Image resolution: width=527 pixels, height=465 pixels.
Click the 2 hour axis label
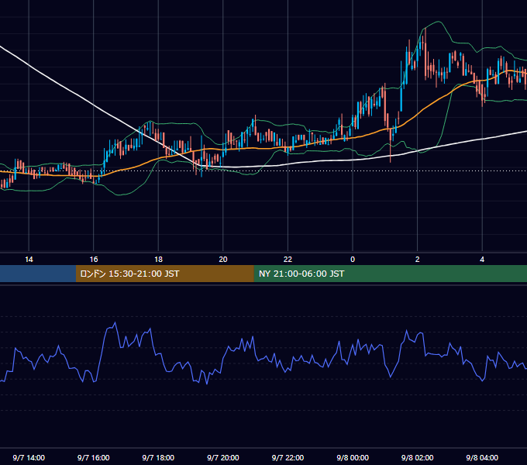click(x=418, y=260)
